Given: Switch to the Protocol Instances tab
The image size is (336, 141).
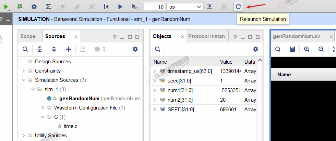Looking at the screenshot, I should 206,36.
